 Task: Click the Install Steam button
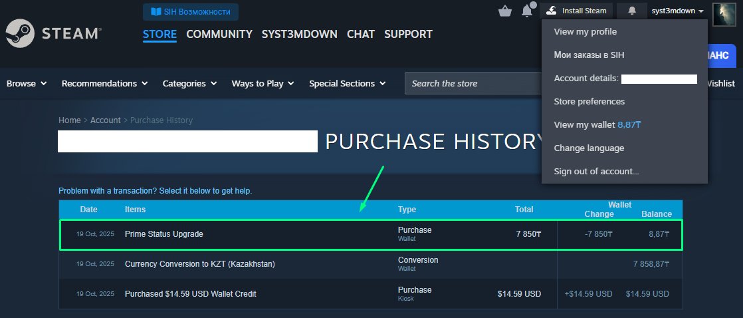576,11
